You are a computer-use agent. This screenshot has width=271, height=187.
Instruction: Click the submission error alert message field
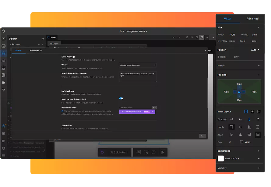[137, 76]
